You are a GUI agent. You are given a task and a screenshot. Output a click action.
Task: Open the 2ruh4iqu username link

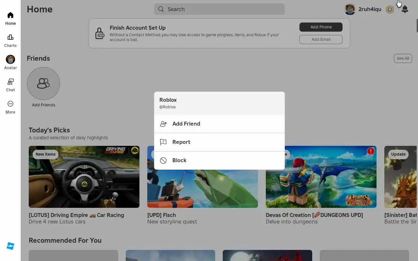370,9
